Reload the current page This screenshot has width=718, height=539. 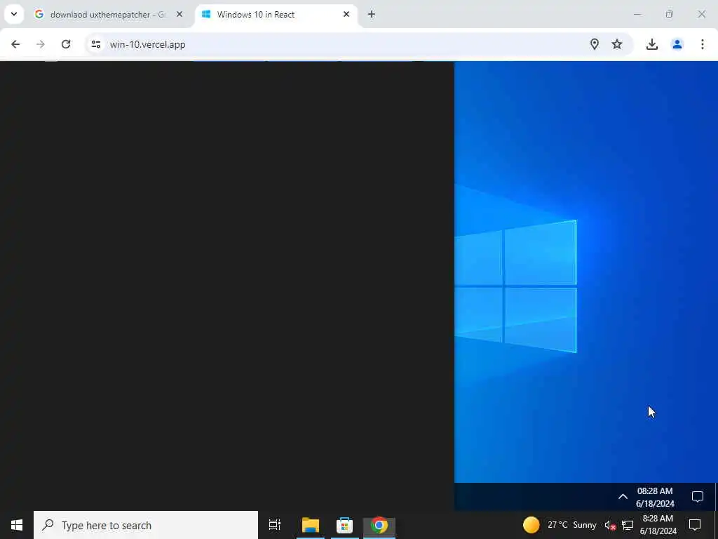(66, 44)
